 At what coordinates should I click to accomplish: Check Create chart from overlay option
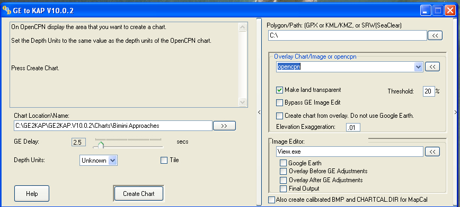coord(279,116)
